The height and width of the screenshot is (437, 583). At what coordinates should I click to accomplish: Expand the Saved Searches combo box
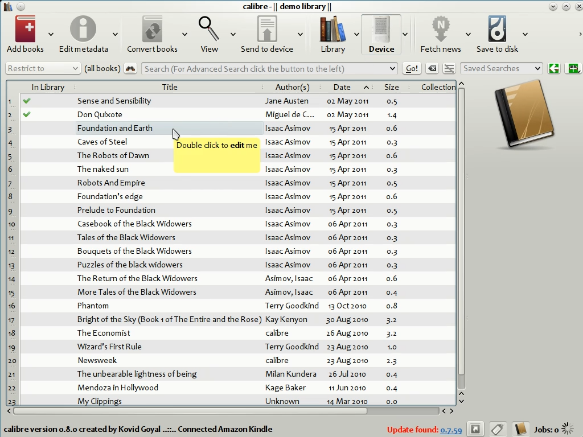[501, 69]
